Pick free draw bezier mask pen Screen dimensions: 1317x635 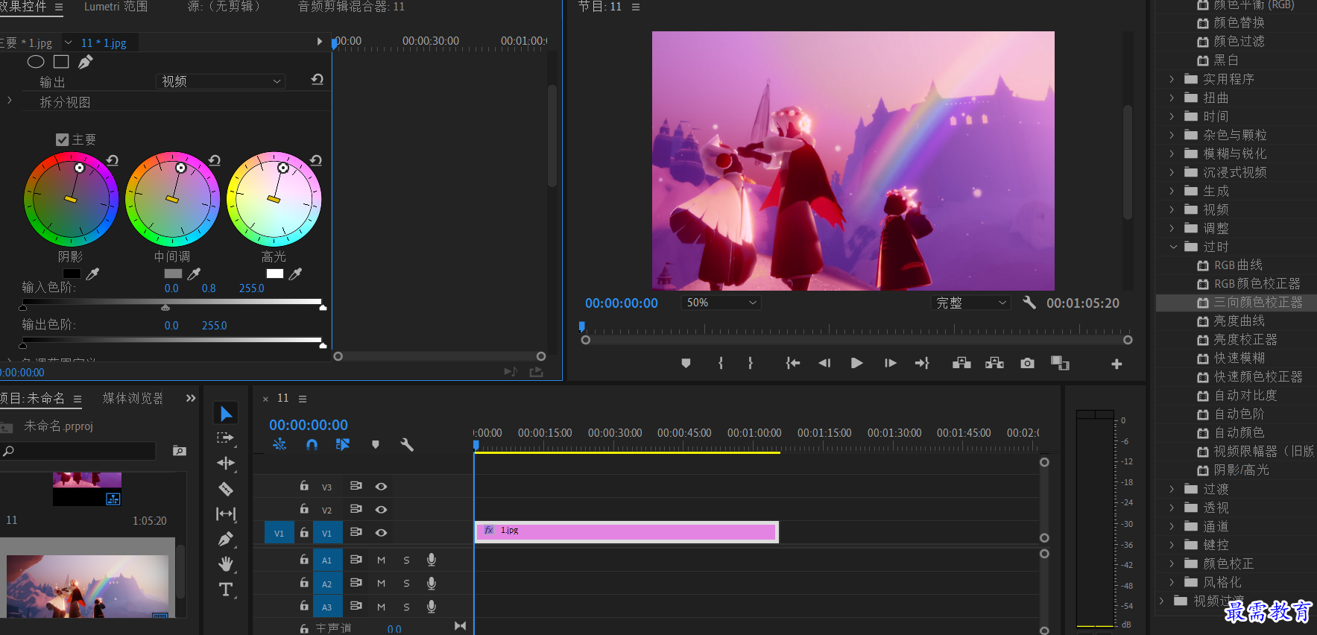point(86,62)
